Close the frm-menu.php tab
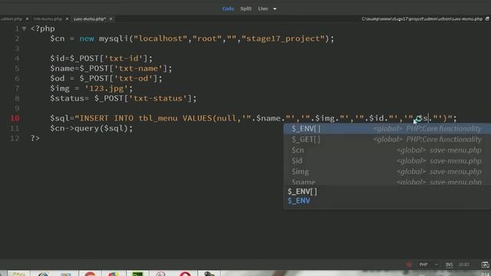491x276 pixels. [67, 19]
